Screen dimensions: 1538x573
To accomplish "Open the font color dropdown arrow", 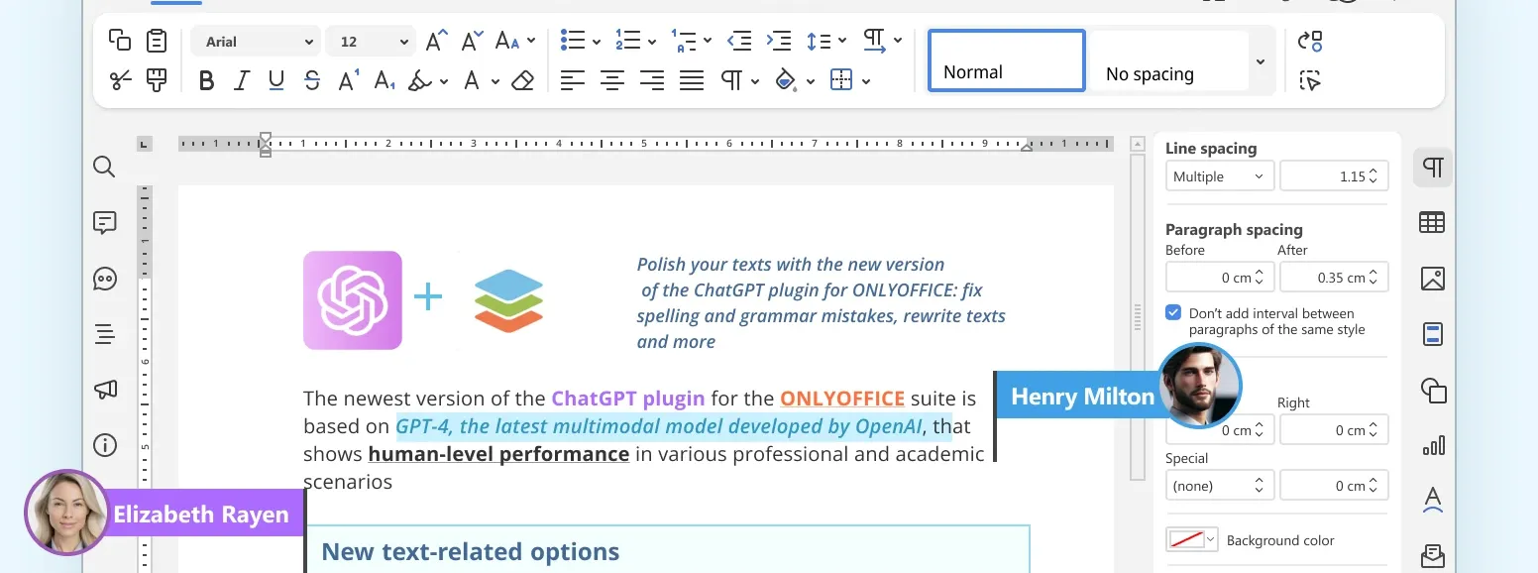I will pos(495,81).
